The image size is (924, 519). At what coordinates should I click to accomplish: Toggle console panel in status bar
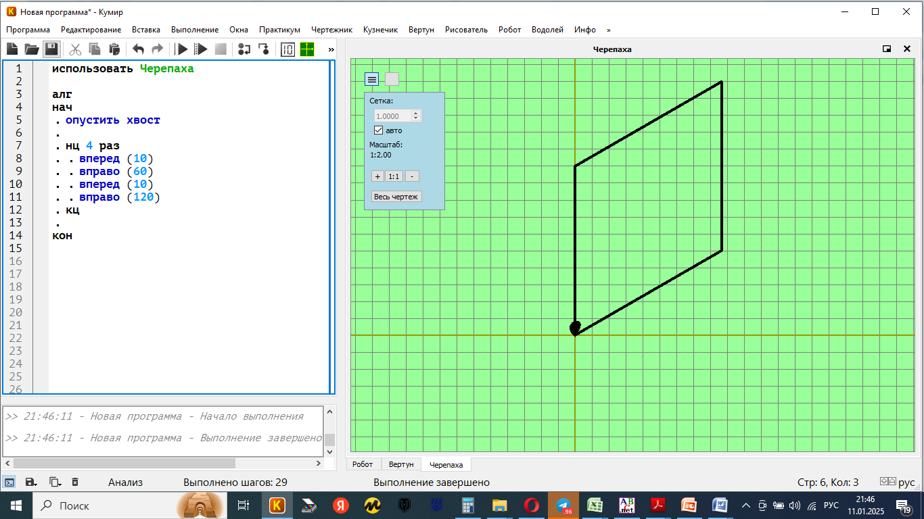[x=9, y=482]
